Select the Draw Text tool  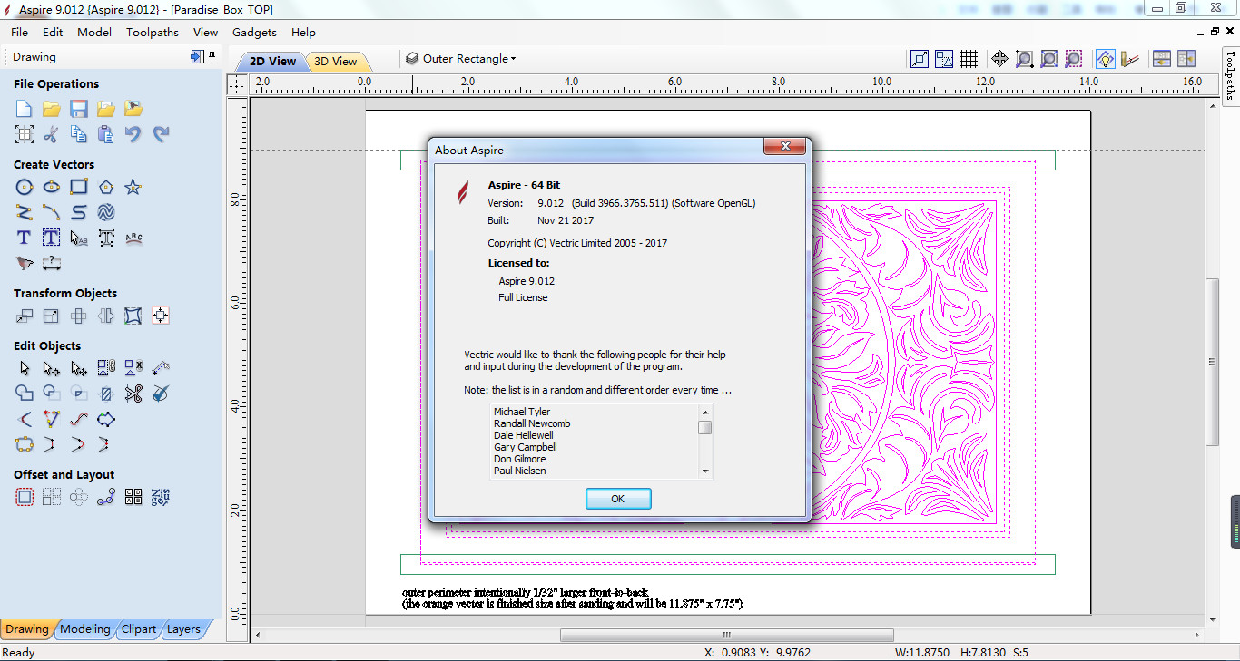pos(25,238)
